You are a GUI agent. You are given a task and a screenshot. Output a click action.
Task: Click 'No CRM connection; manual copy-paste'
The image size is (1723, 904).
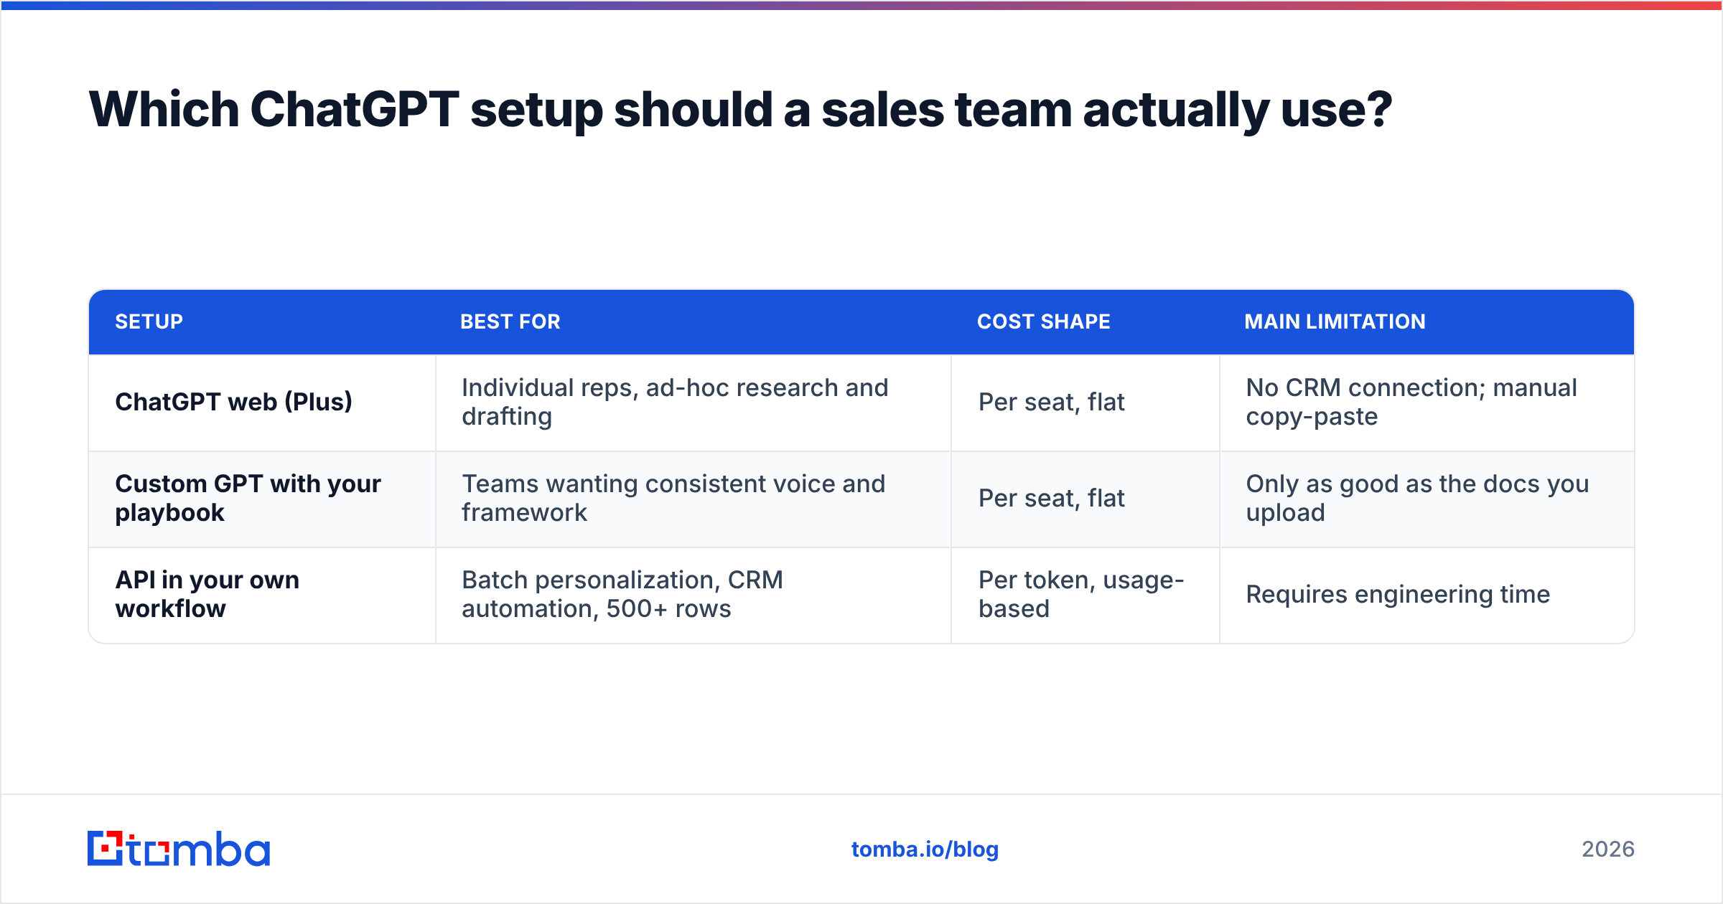coord(1411,402)
